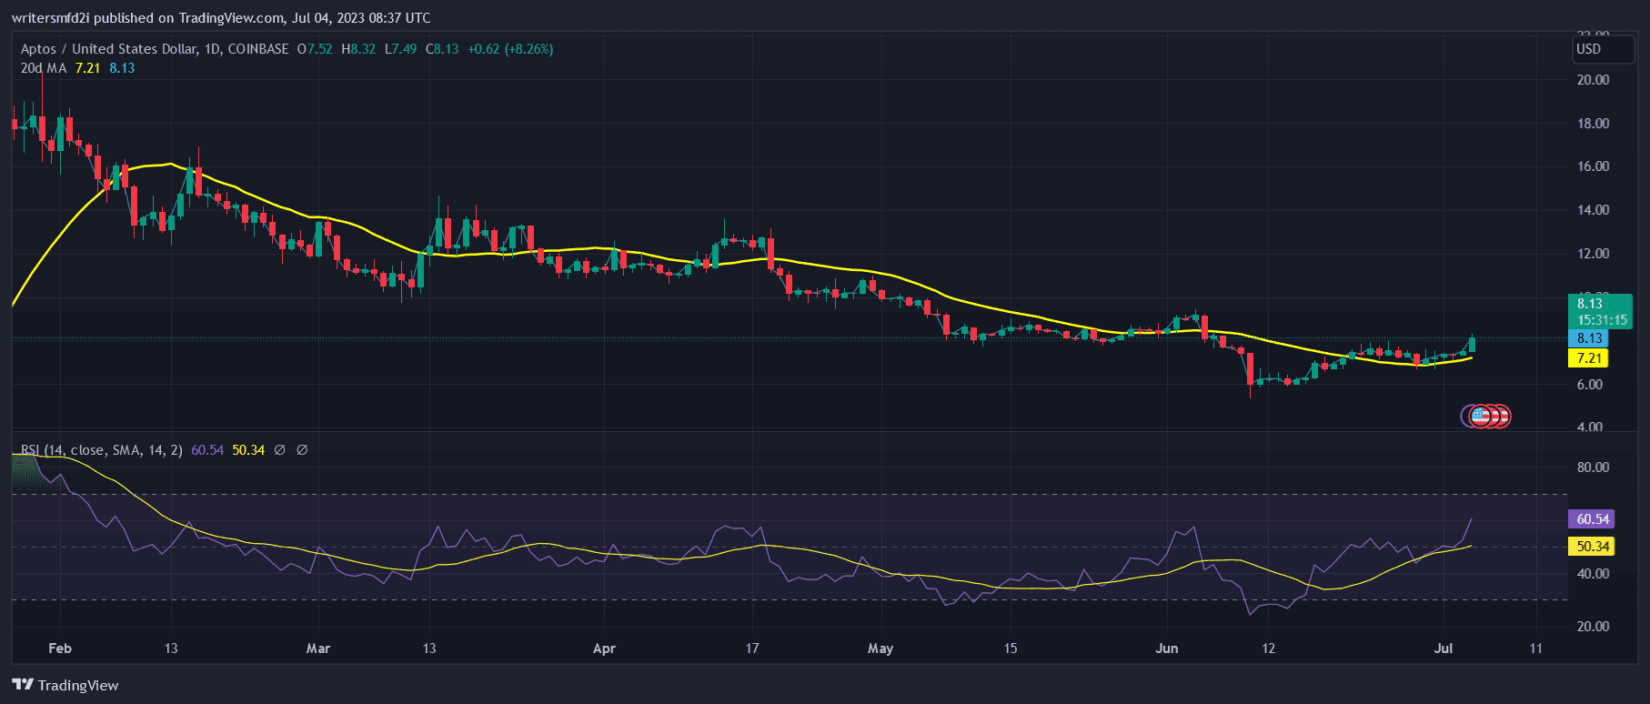Click the first ∅ symbol in RSI legend
Viewport: 1650px width, 704px height.
pos(279,450)
